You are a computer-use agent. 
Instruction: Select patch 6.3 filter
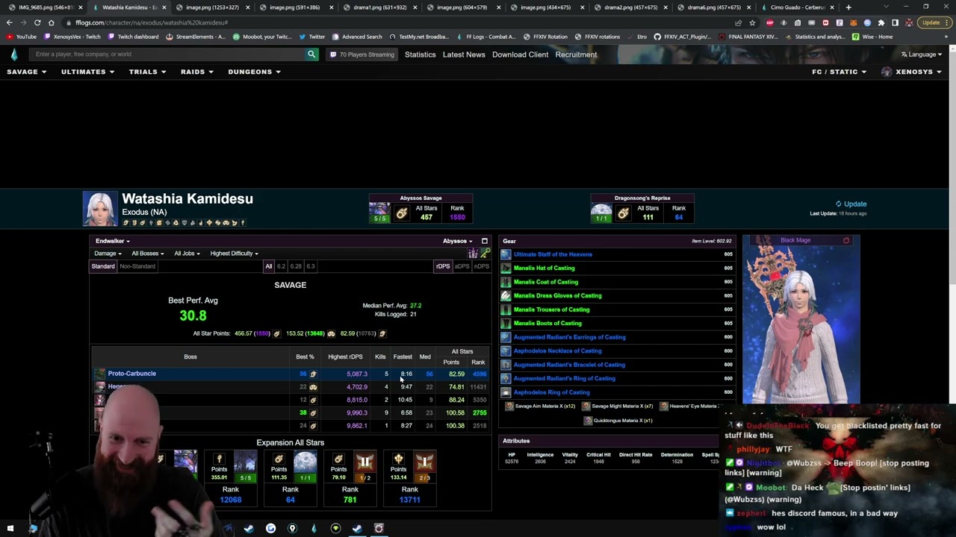pyautogui.click(x=311, y=266)
